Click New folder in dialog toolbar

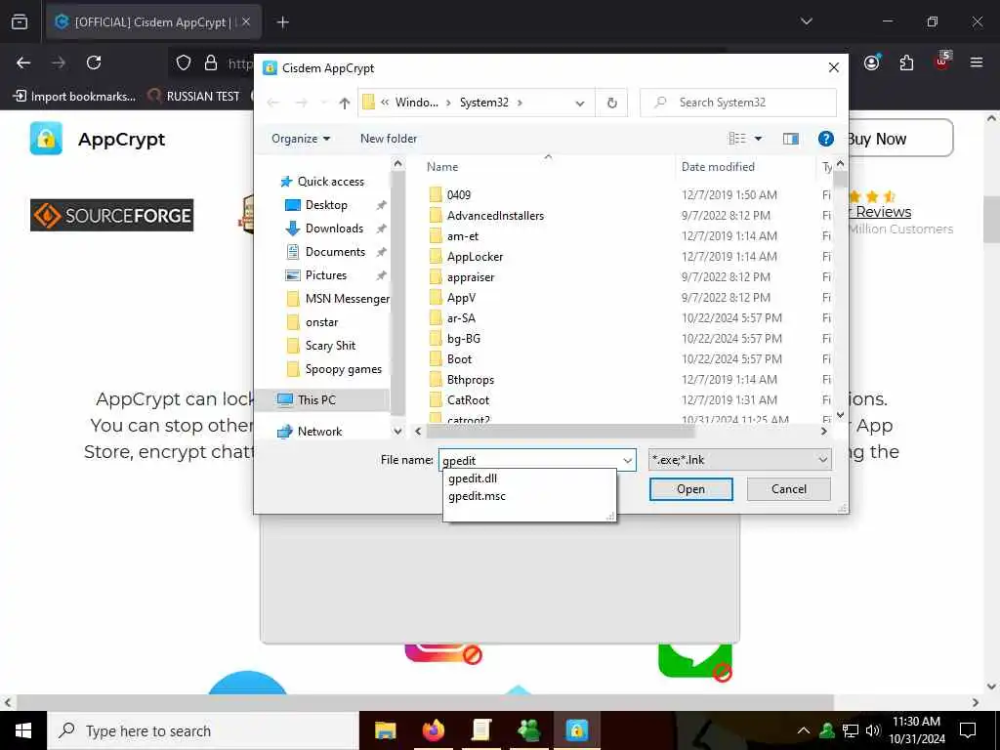(389, 139)
